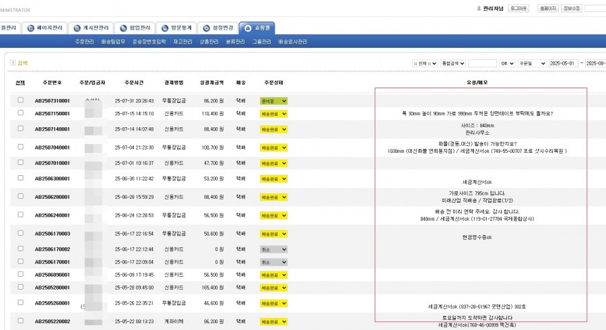Check the box for order AB2507310001
This screenshot has width=606, height=330.
tap(20, 100)
